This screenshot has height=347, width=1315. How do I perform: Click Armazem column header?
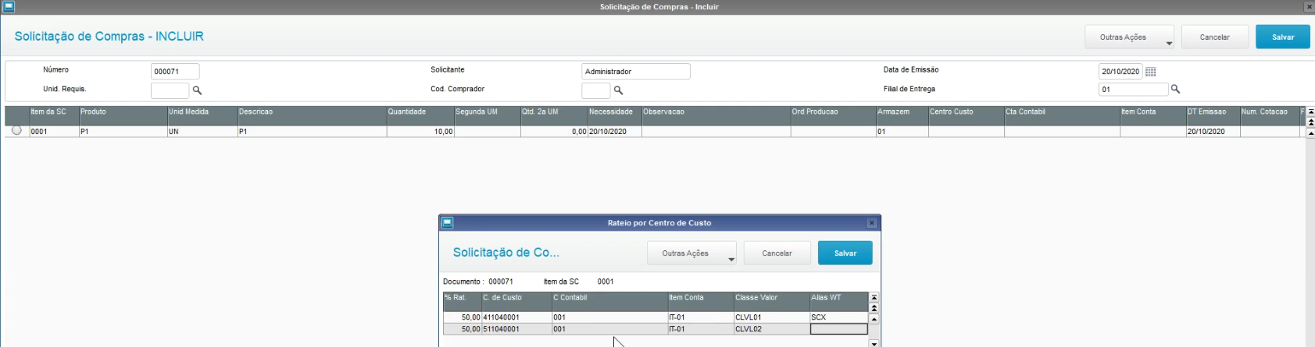pyautogui.click(x=902, y=115)
